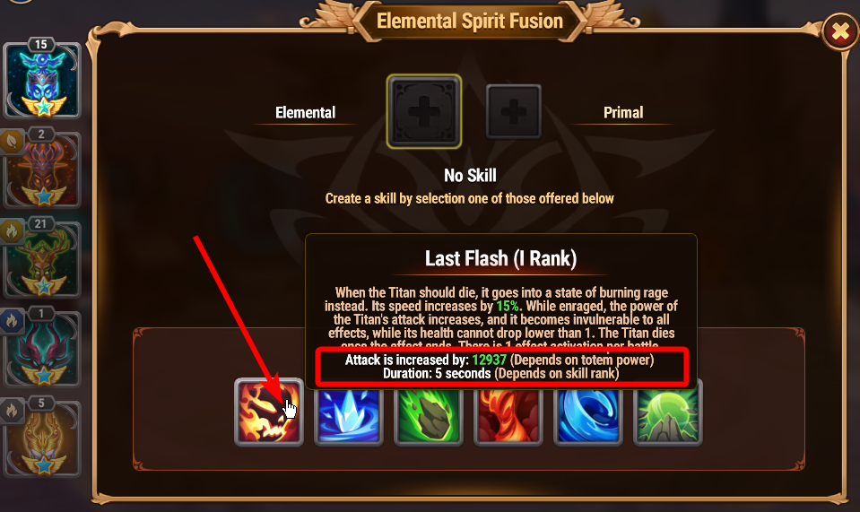
Task: Click the Primal label text
Action: pyautogui.click(x=623, y=113)
